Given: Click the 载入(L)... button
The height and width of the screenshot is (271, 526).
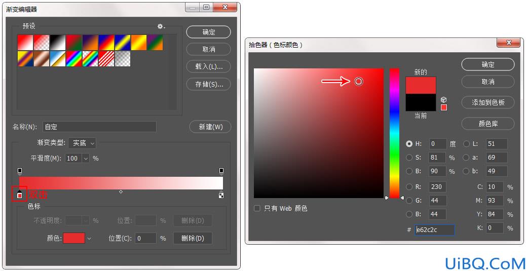Looking at the screenshot, I should [x=209, y=67].
